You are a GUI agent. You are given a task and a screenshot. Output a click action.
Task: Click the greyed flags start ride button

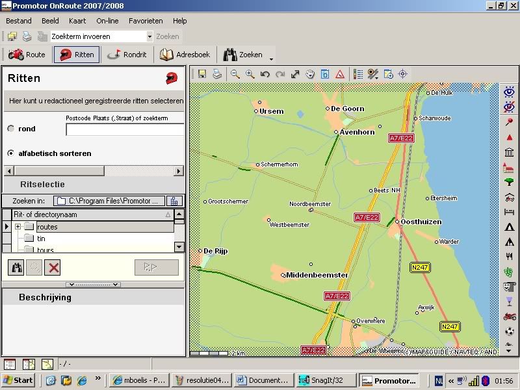point(157,267)
